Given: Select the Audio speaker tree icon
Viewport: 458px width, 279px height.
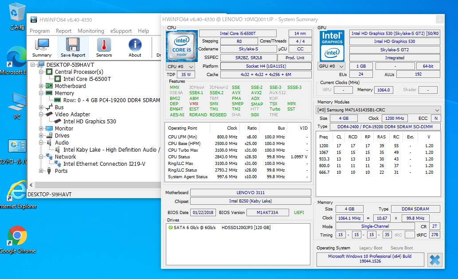Looking at the screenshot, I should pos(49,142).
